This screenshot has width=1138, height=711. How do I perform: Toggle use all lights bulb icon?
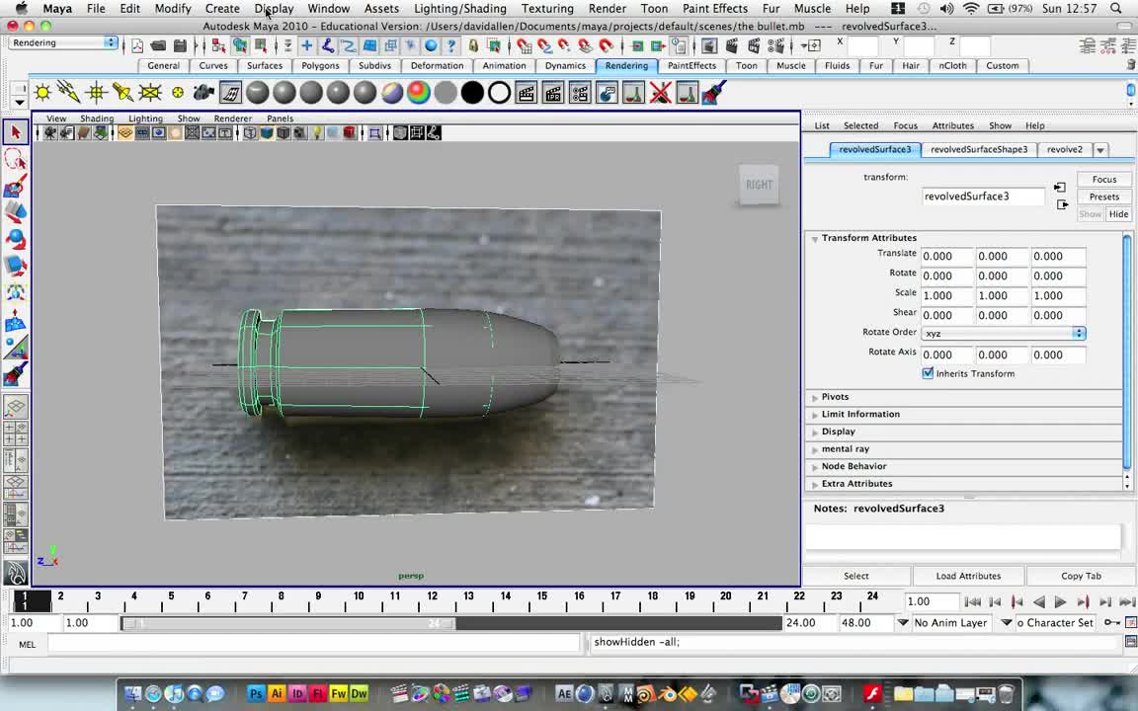pyautogui.click(x=316, y=133)
